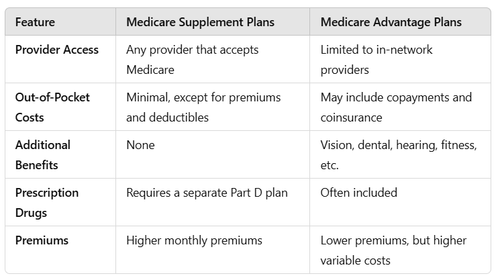Image resolution: width=500 pixels, height=280 pixels.
Task: Click the 'Vision, dental, hearing, fitness' cell
Action: [x=399, y=155]
